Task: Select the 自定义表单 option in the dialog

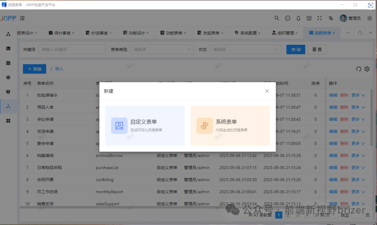Action: [x=145, y=126]
